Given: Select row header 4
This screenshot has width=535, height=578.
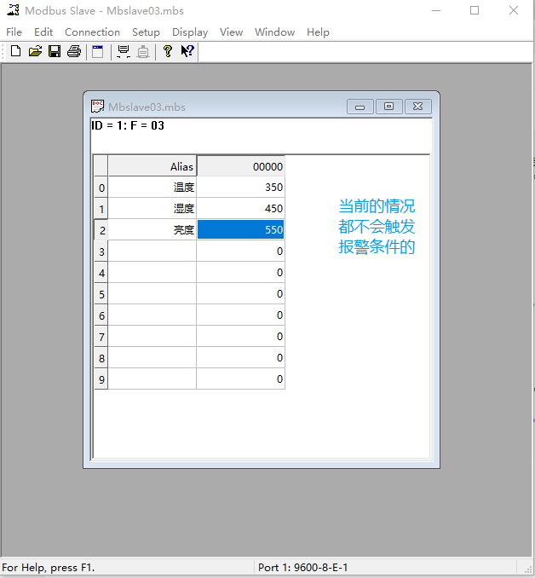Looking at the screenshot, I should (x=101, y=273).
